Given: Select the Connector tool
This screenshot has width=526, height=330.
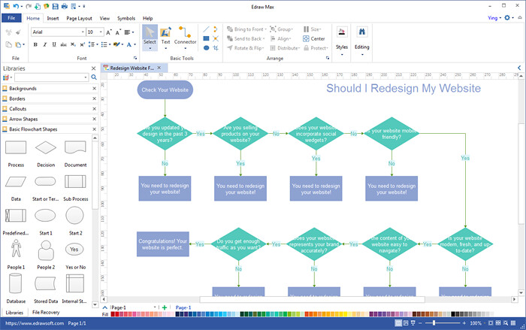Looking at the screenshot, I should coord(185,36).
